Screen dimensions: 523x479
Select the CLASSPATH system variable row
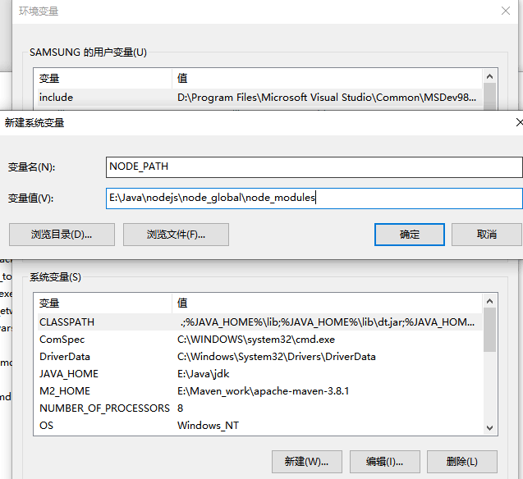tap(259, 322)
